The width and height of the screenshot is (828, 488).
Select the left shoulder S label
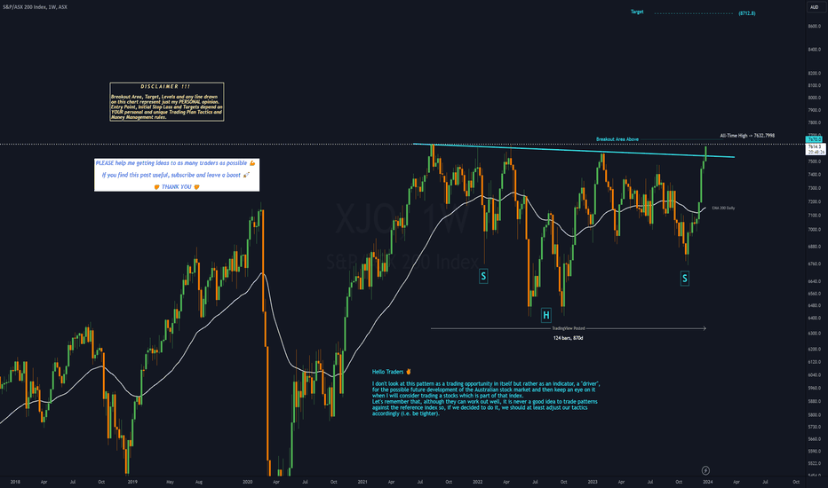pyautogui.click(x=483, y=276)
